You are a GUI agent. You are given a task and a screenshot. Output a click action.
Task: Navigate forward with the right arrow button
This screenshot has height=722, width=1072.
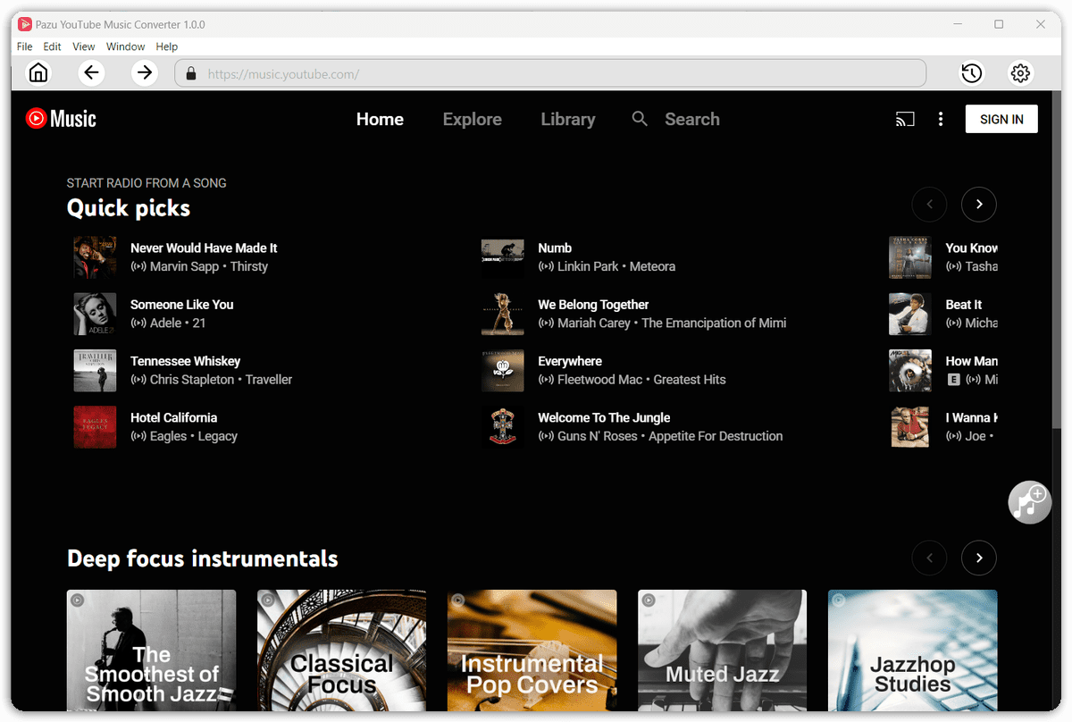144,73
